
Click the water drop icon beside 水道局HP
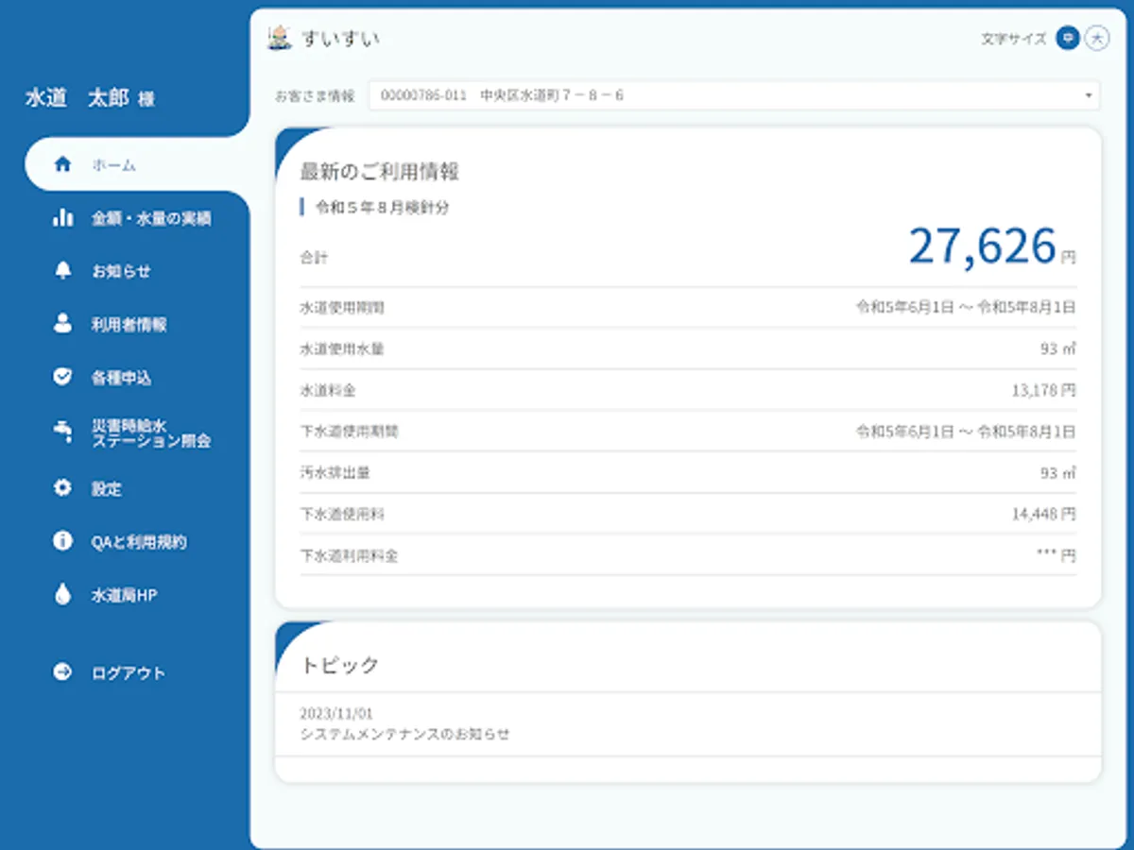pyautogui.click(x=62, y=595)
